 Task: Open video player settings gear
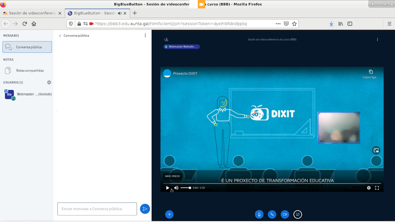pyautogui.click(x=369, y=188)
